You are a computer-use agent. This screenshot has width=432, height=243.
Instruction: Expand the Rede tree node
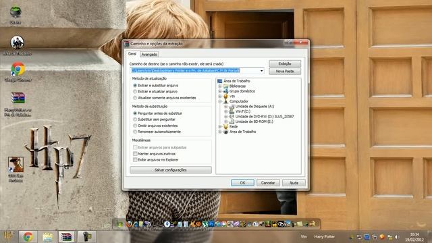[x=220, y=127]
